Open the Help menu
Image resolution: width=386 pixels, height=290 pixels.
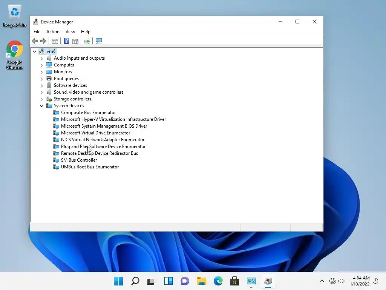tap(86, 32)
